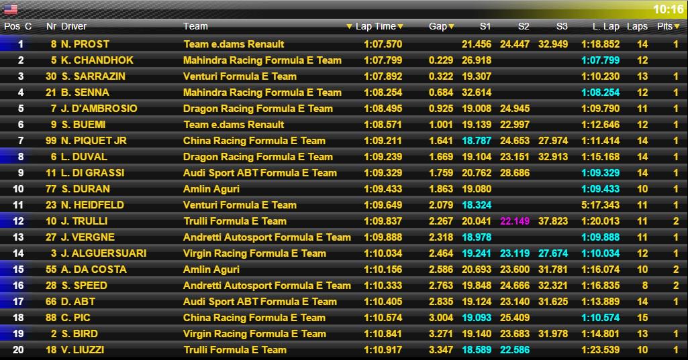This screenshot has width=688, height=360.
Task: Click the 10:16 session clock
Action: pyautogui.click(x=668, y=9)
